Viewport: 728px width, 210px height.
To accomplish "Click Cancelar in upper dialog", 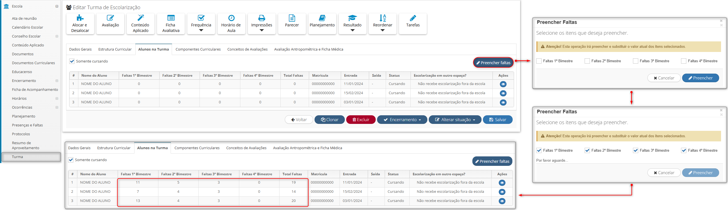I will (x=664, y=78).
